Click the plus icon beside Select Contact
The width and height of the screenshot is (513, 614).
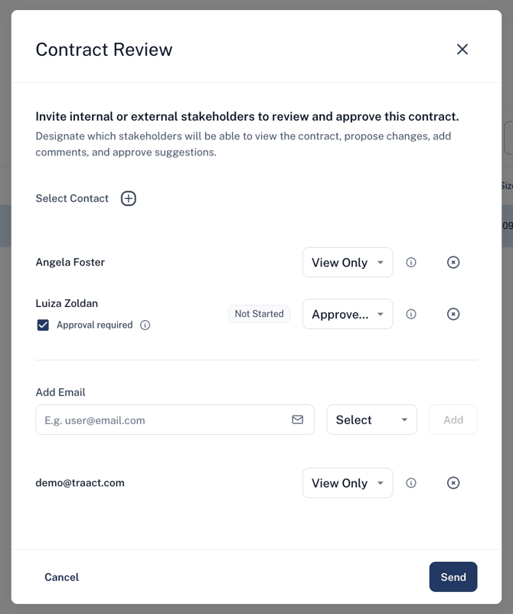pyautogui.click(x=129, y=198)
